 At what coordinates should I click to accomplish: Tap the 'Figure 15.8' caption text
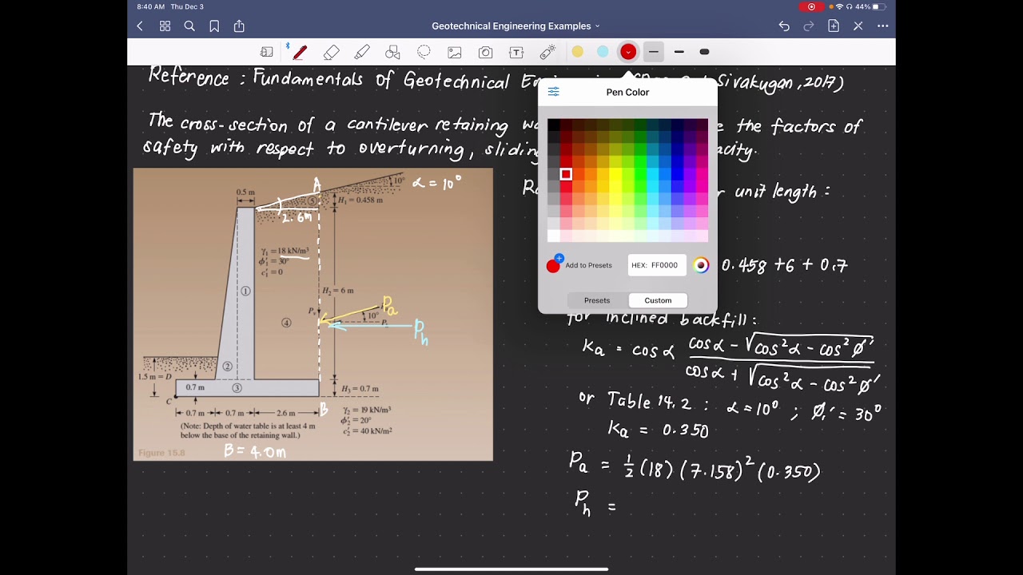click(x=161, y=453)
